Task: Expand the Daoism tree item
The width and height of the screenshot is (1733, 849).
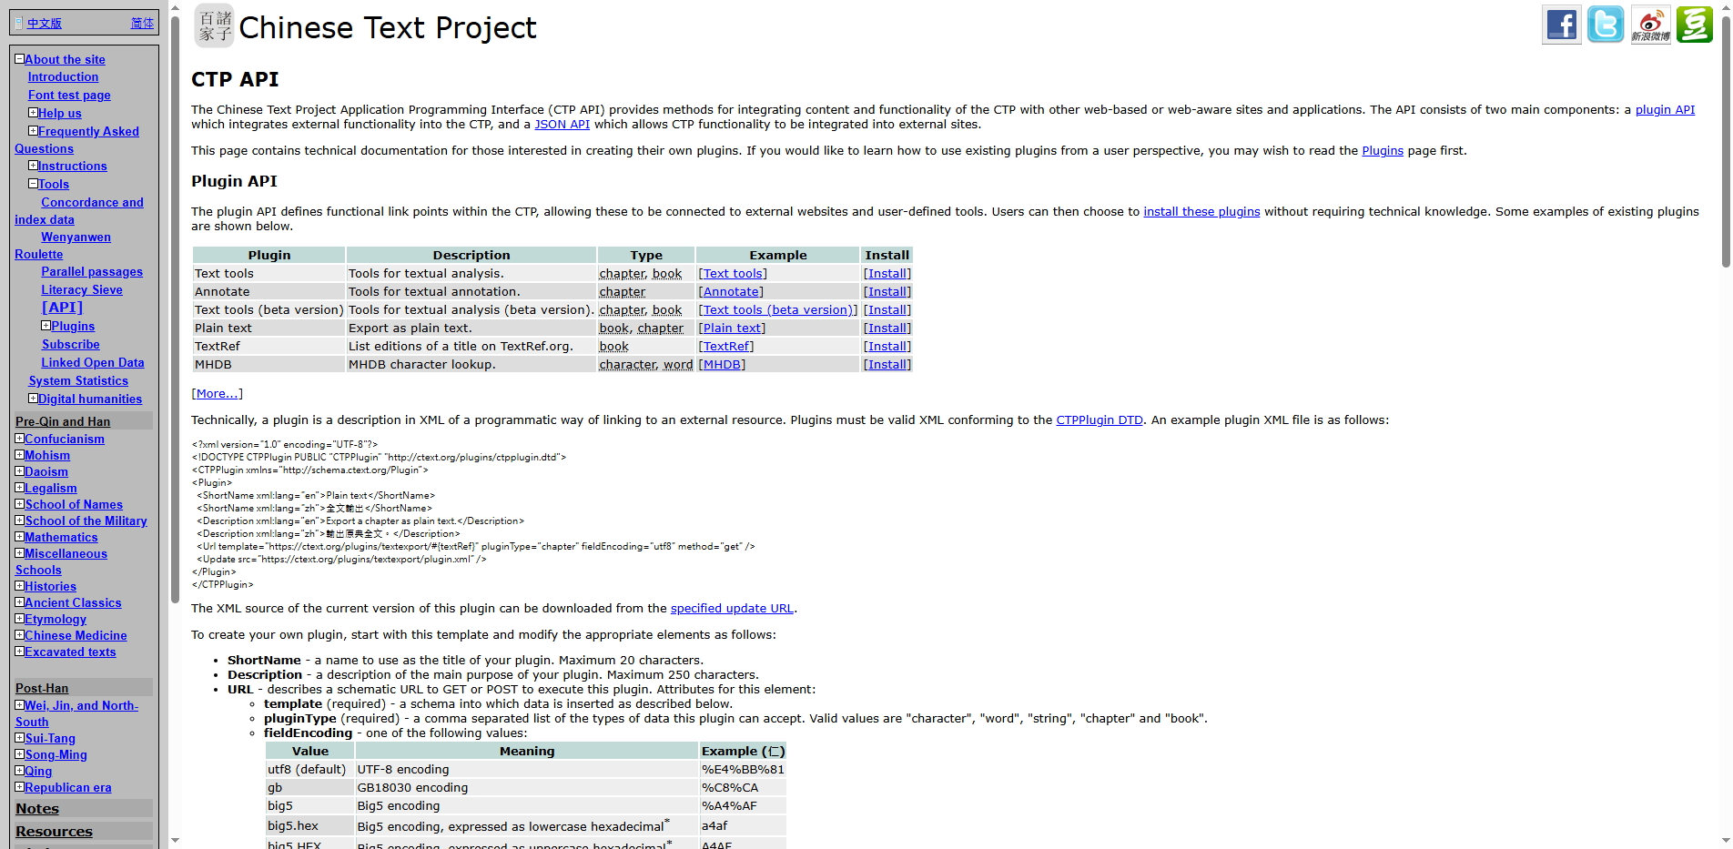Action: tap(20, 471)
